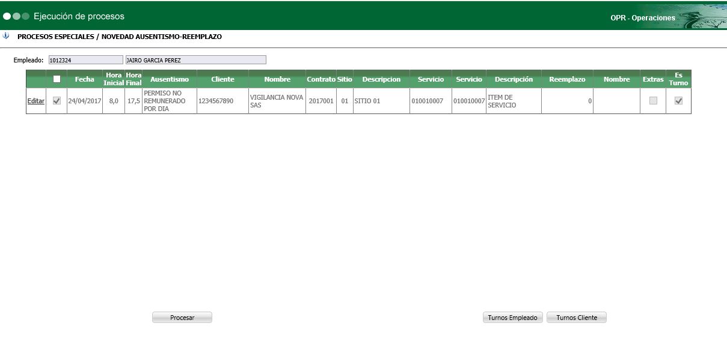
Task: Click the Turnos Empleado button
Action: point(513,318)
